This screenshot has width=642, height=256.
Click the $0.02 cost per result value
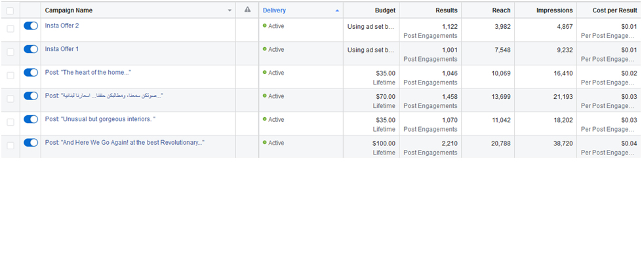click(630, 73)
